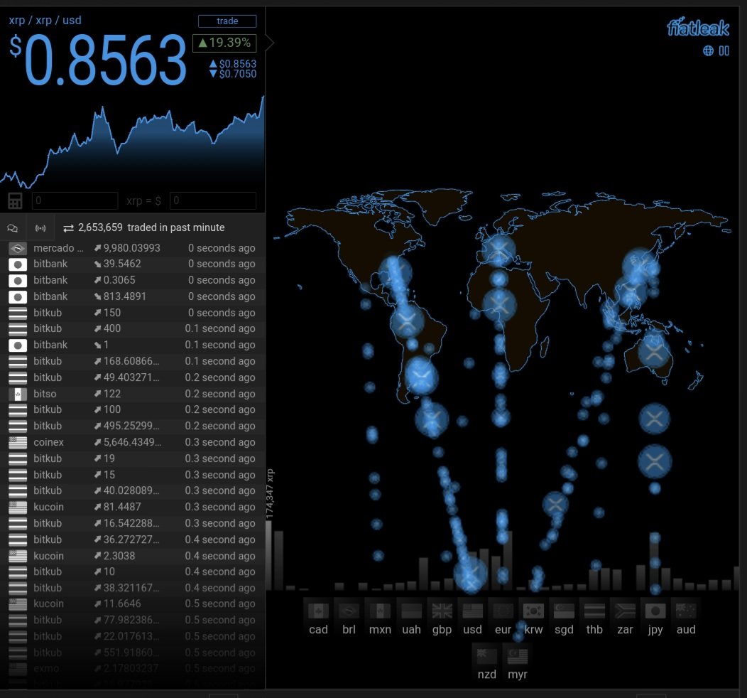Click the kucoin 11.6646 trade row
This screenshot has width=747, height=698.
tap(133, 603)
